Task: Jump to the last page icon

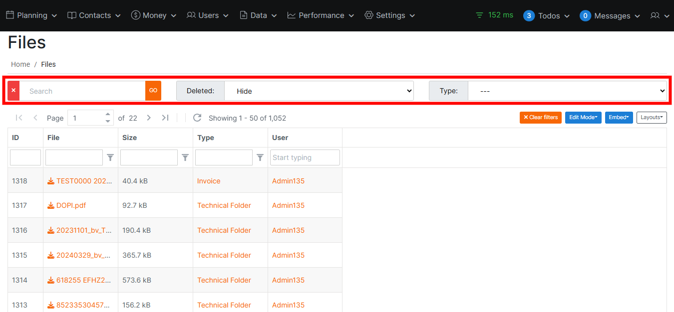Action: [165, 118]
